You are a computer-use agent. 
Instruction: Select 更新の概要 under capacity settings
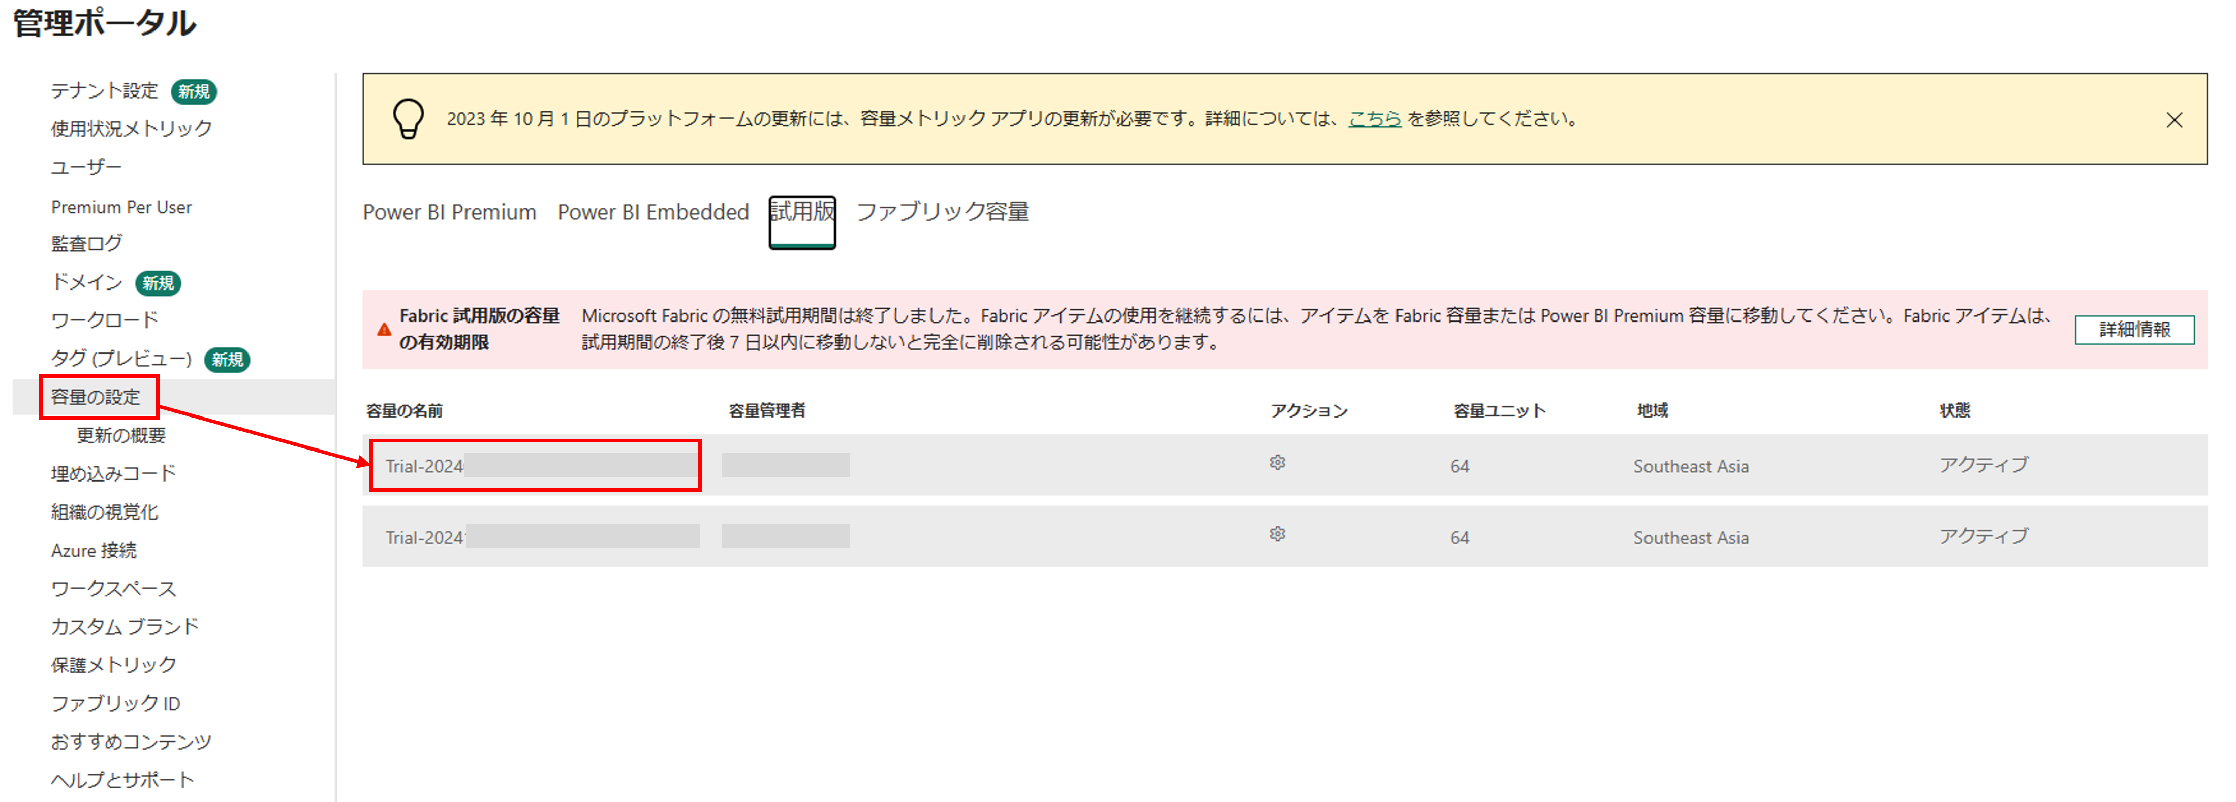click(x=120, y=435)
